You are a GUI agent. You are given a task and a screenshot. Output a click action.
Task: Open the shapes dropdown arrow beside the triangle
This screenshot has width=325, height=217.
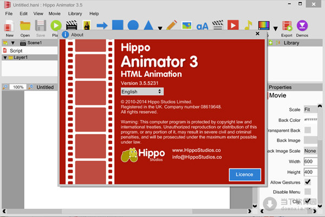pos(160,28)
